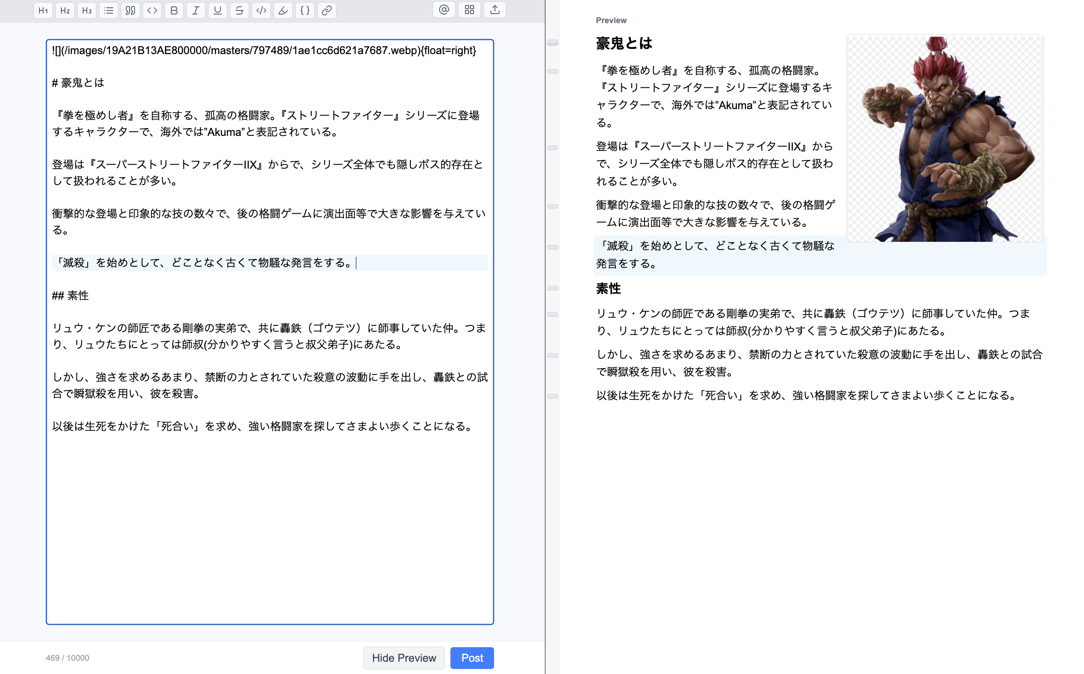Click the upload icon in the toolbar
1084x674 pixels.
click(495, 10)
